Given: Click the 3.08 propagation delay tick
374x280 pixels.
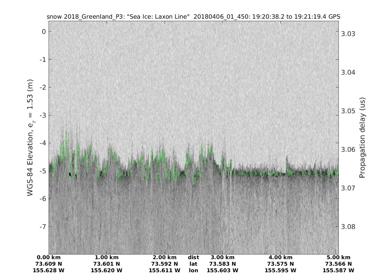Looking at the screenshot, I should click(349, 226).
